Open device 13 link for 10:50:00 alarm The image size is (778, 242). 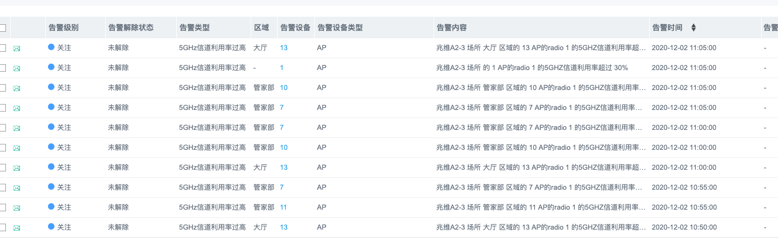(284, 227)
